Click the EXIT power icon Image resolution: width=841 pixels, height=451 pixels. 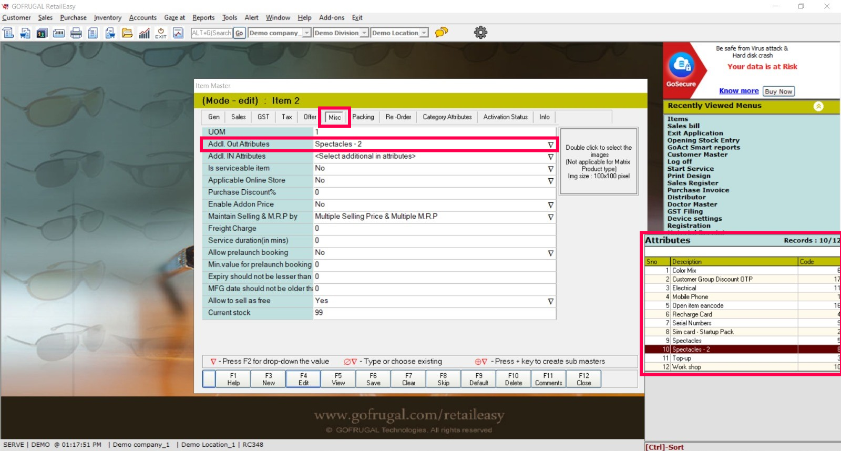pos(161,33)
